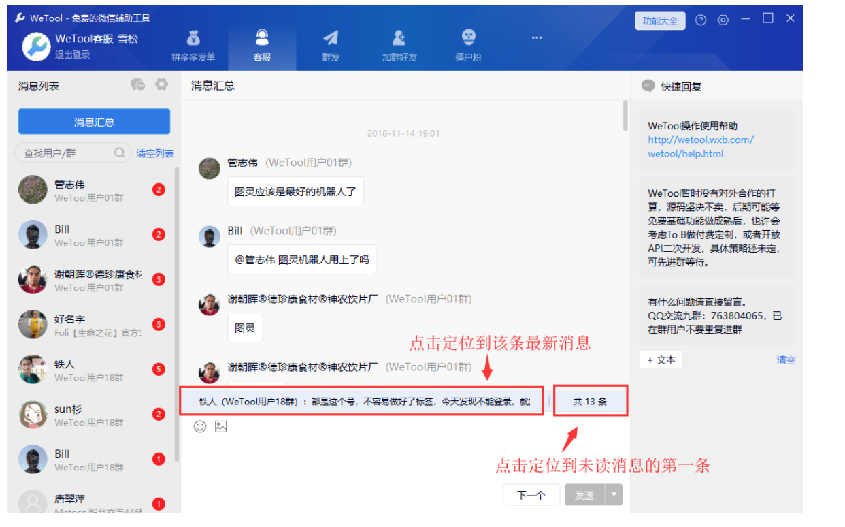Screen dimensions: 845x527
Task: Open the 僵尸粉 tab
Action: 468,46
